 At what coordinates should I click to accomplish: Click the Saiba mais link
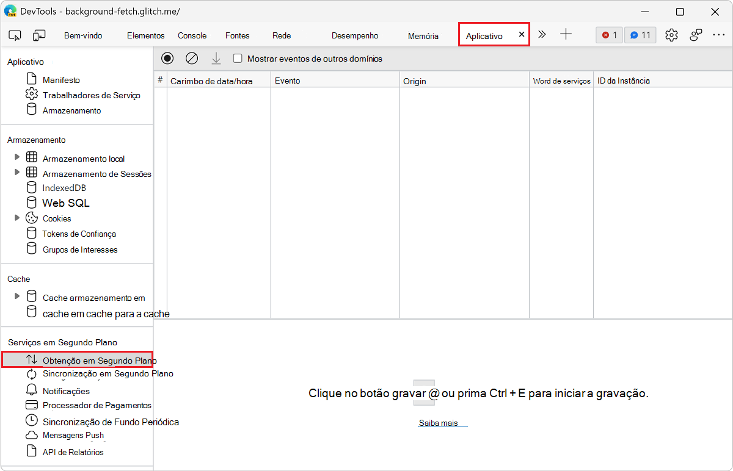pos(438,423)
